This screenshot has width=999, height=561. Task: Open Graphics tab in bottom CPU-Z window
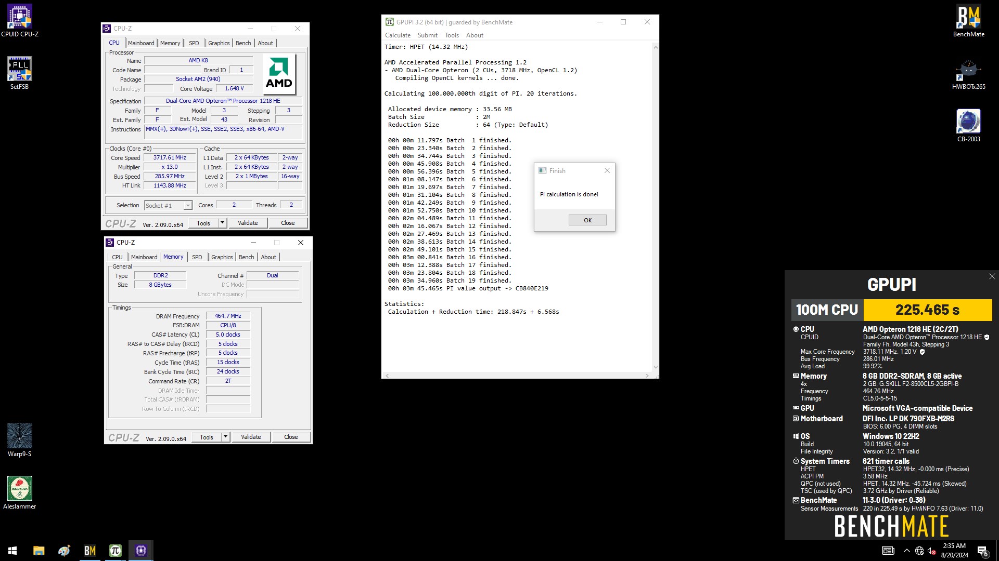point(222,257)
